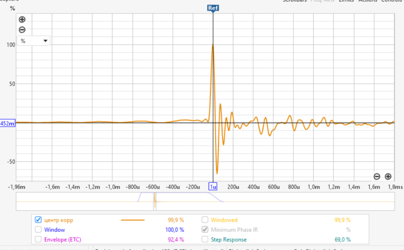Toggle the Minimum Phase IR checkbox
This screenshot has height=250, width=404.
pos(205,229)
